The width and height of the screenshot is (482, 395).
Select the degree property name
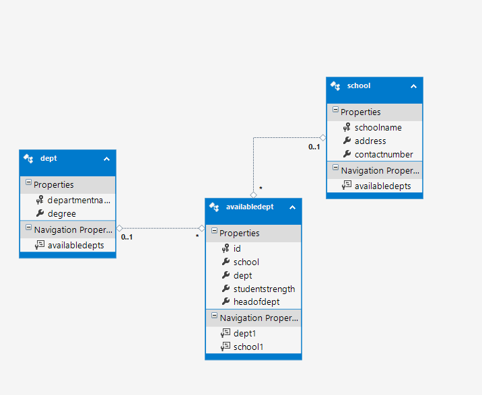pyautogui.click(x=62, y=213)
